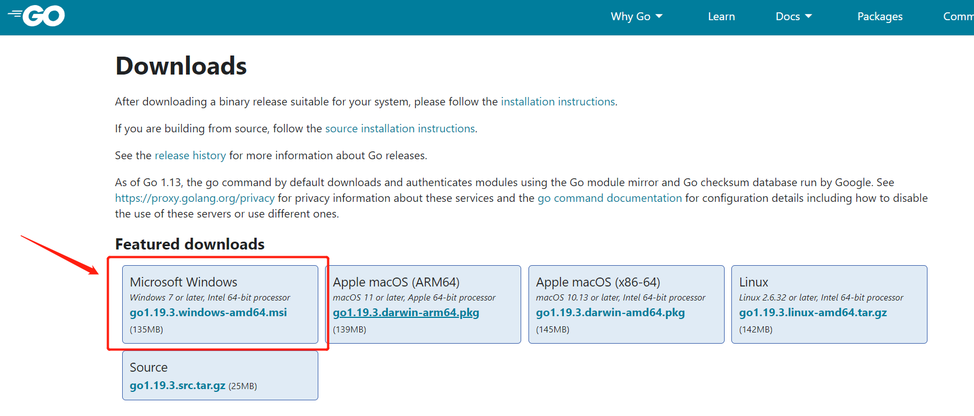Expand the Docs dropdown arrow

808,16
